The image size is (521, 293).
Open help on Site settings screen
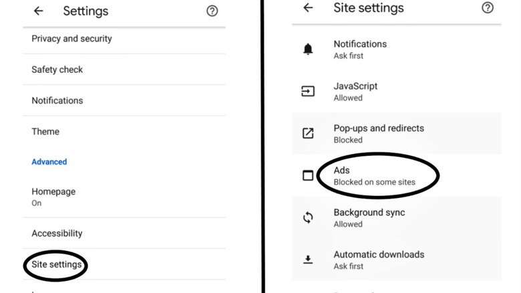(488, 8)
